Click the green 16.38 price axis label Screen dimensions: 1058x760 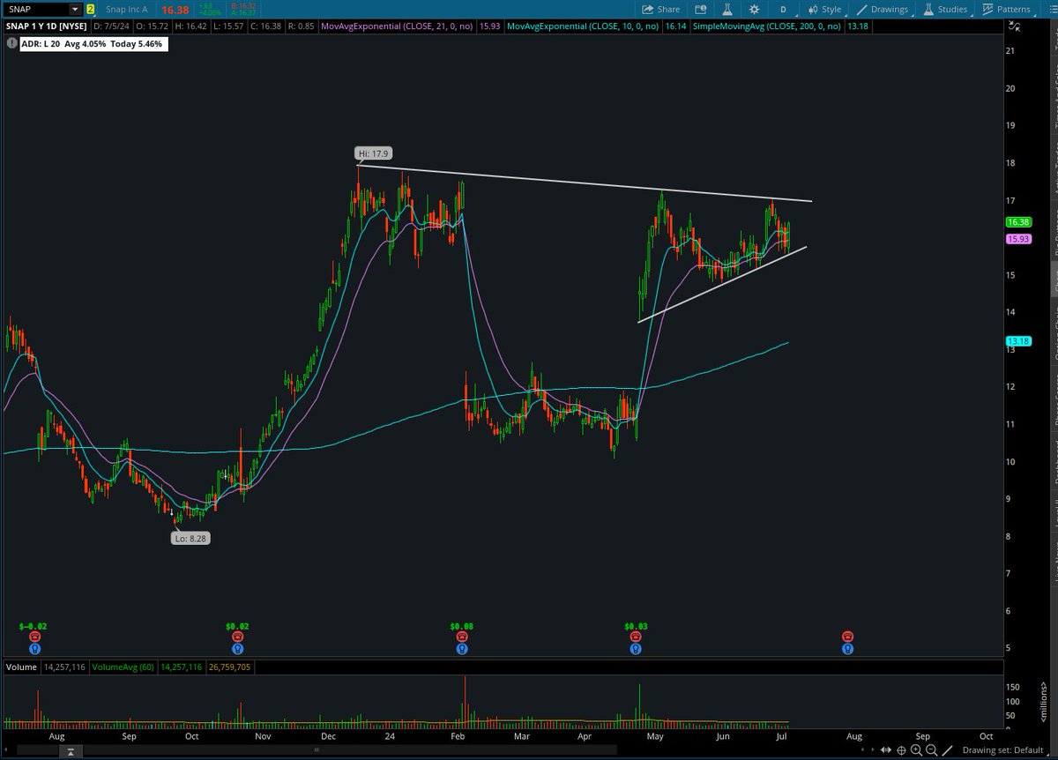point(1018,223)
